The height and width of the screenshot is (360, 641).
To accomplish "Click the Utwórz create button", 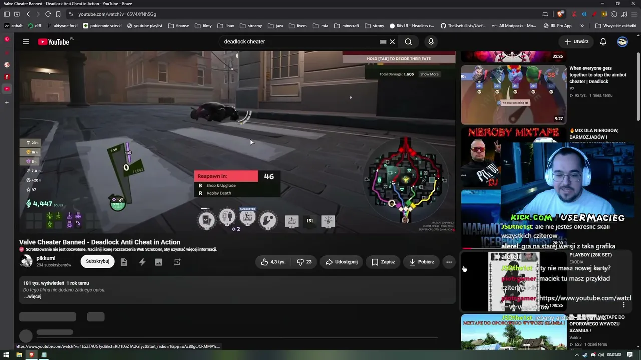I will pyautogui.click(x=576, y=42).
